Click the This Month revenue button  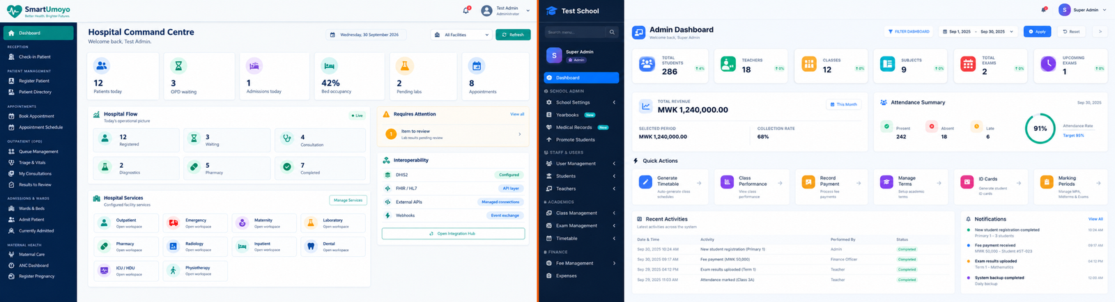click(x=844, y=104)
